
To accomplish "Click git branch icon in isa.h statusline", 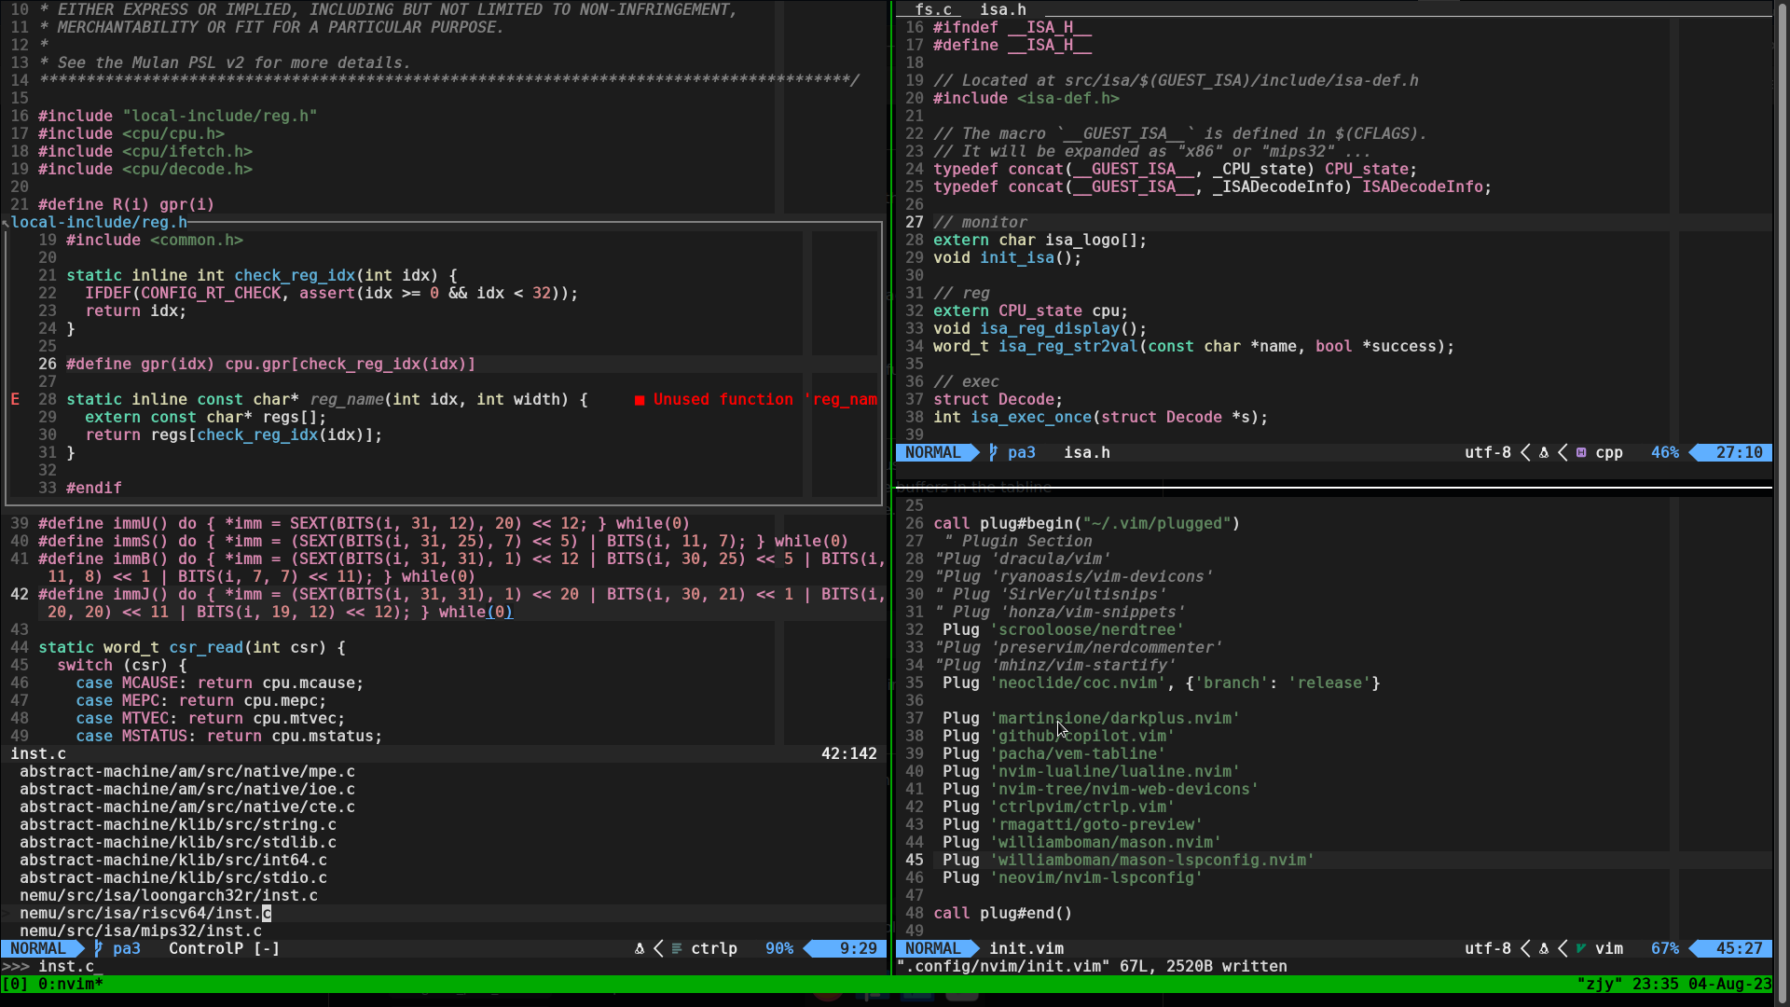I will [x=994, y=452].
